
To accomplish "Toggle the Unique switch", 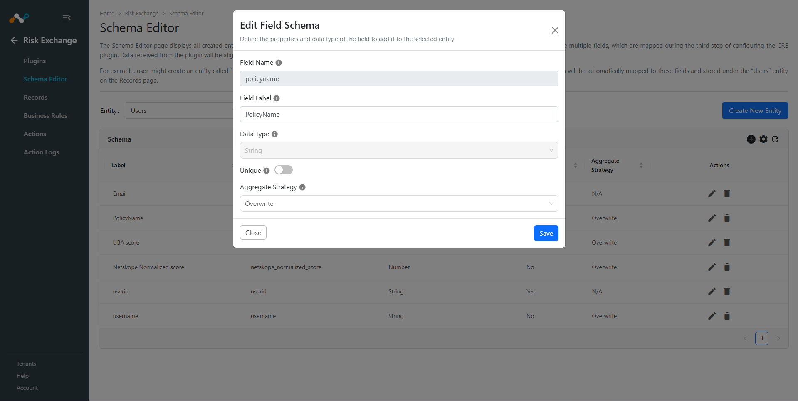I will point(284,170).
